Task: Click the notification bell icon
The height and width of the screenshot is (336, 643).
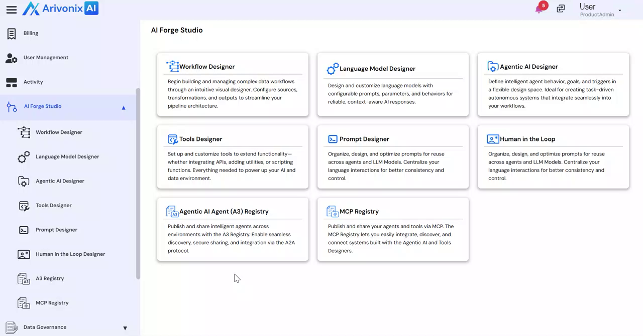Action: [x=540, y=9]
